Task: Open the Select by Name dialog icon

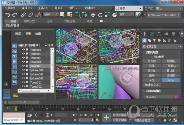Action: pyautogui.click(x=70, y=15)
